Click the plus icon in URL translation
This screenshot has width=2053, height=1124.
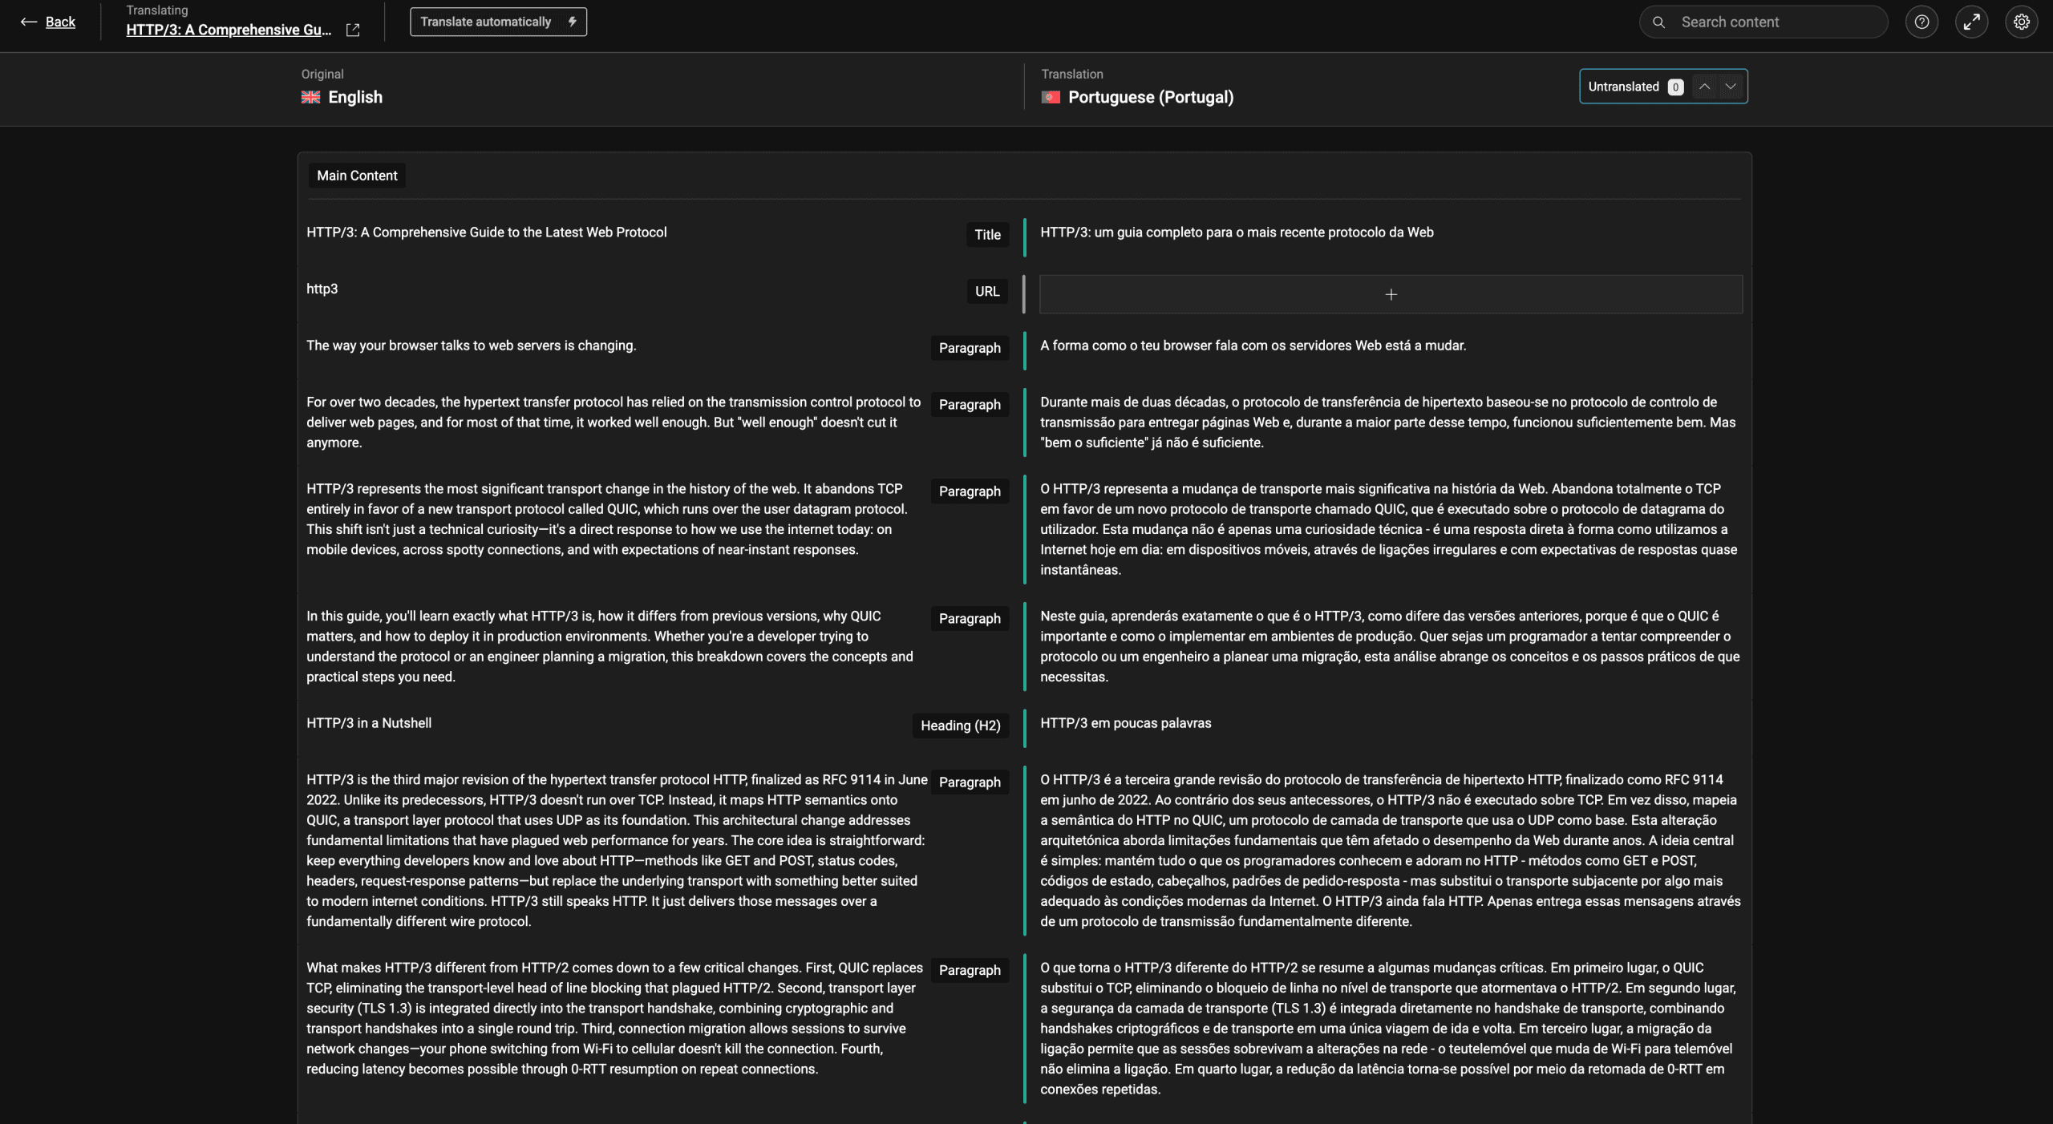[x=1391, y=294]
